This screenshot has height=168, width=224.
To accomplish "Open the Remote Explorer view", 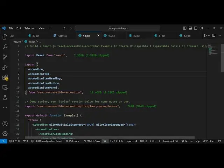I will point(5,87).
